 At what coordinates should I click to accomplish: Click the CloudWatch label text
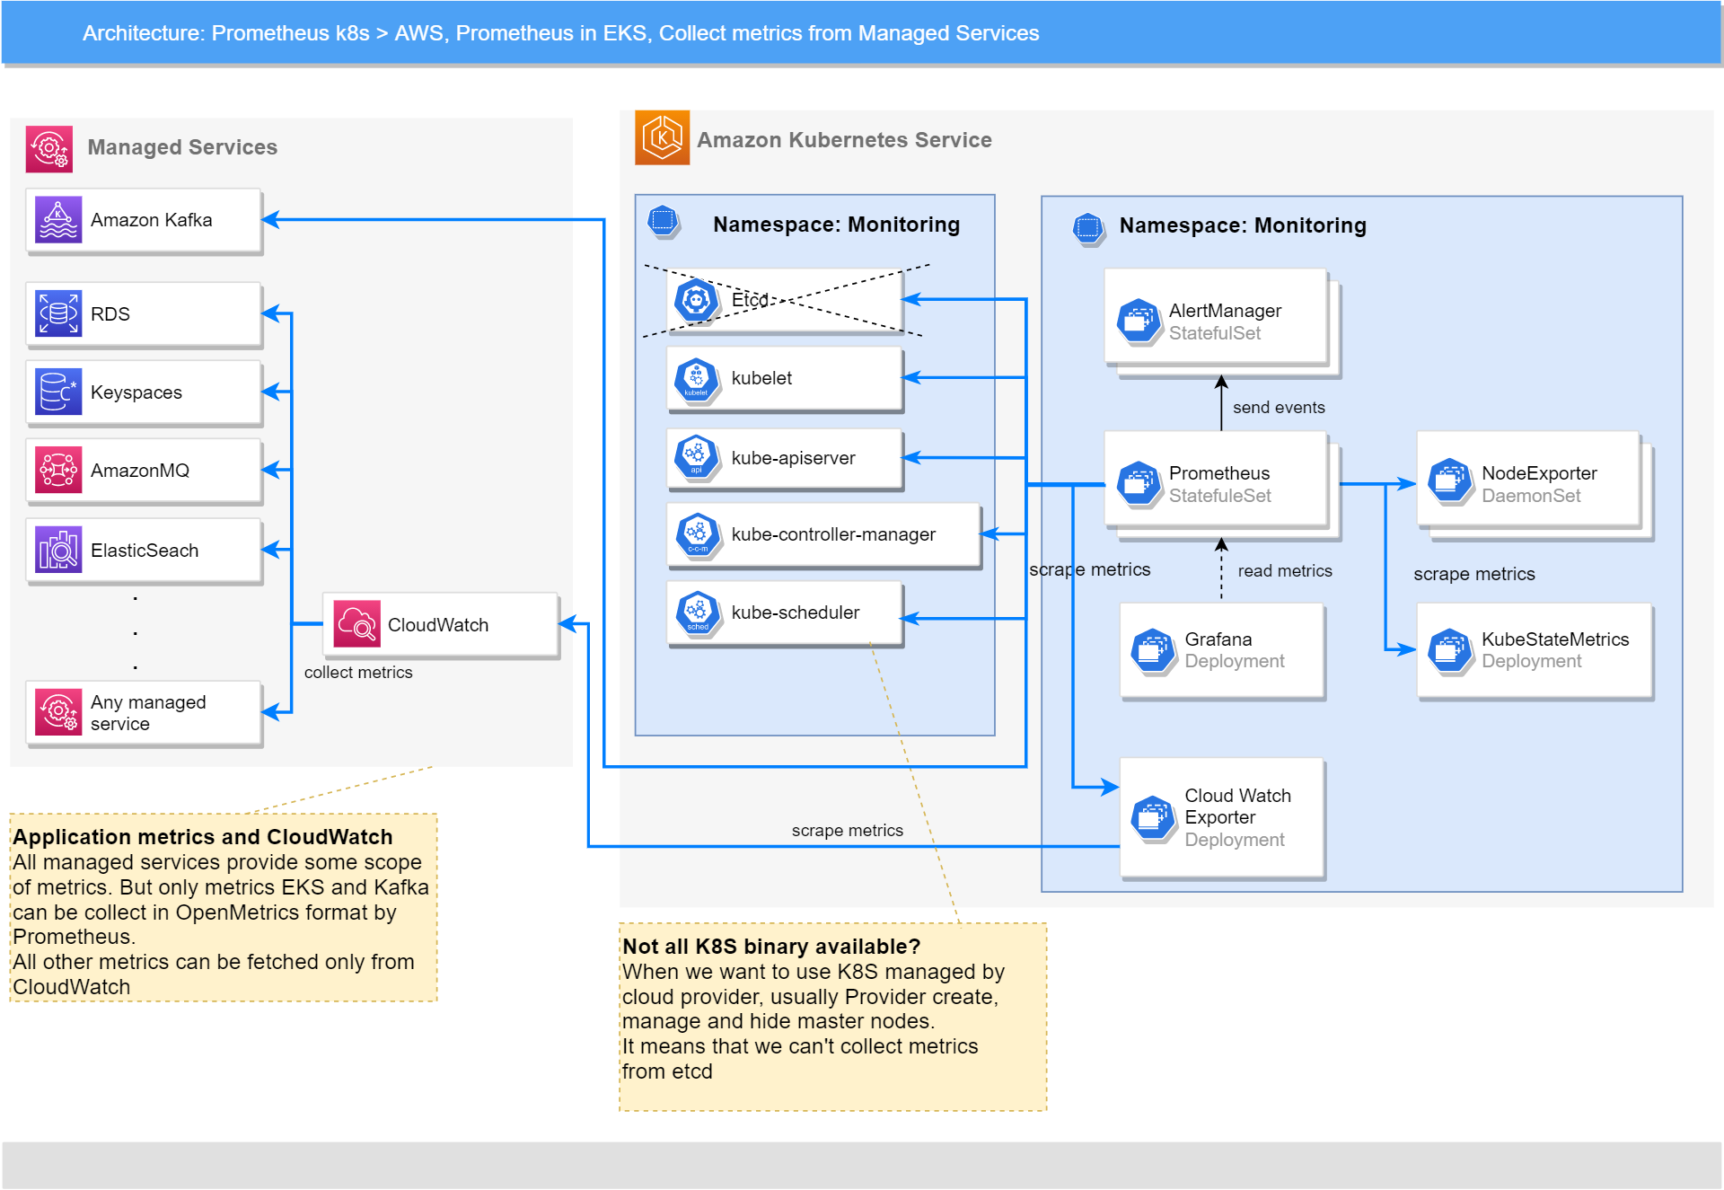pyautogui.click(x=437, y=625)
